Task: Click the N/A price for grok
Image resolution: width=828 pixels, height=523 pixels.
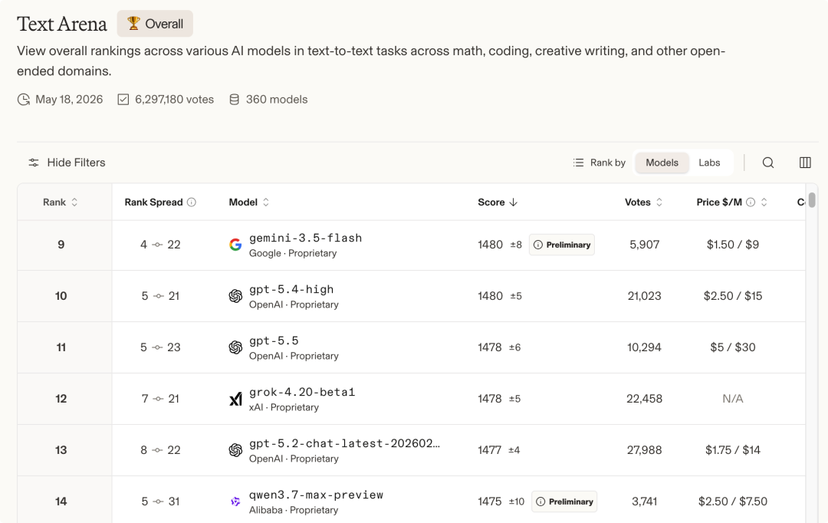Action: click(732, 399)
